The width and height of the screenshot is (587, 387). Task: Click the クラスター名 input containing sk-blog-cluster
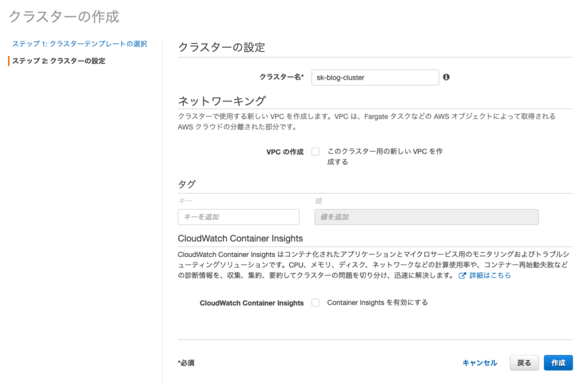point(375,77)
